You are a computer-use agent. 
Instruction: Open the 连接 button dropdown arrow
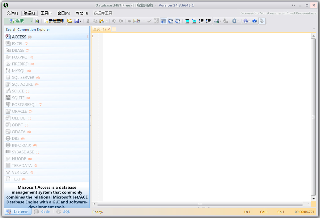click(32, 21)
